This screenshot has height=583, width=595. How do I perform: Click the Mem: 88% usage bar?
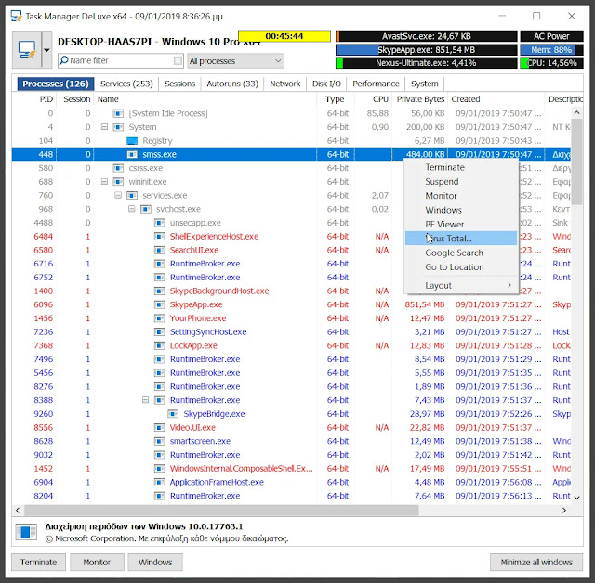pos(551,49)
